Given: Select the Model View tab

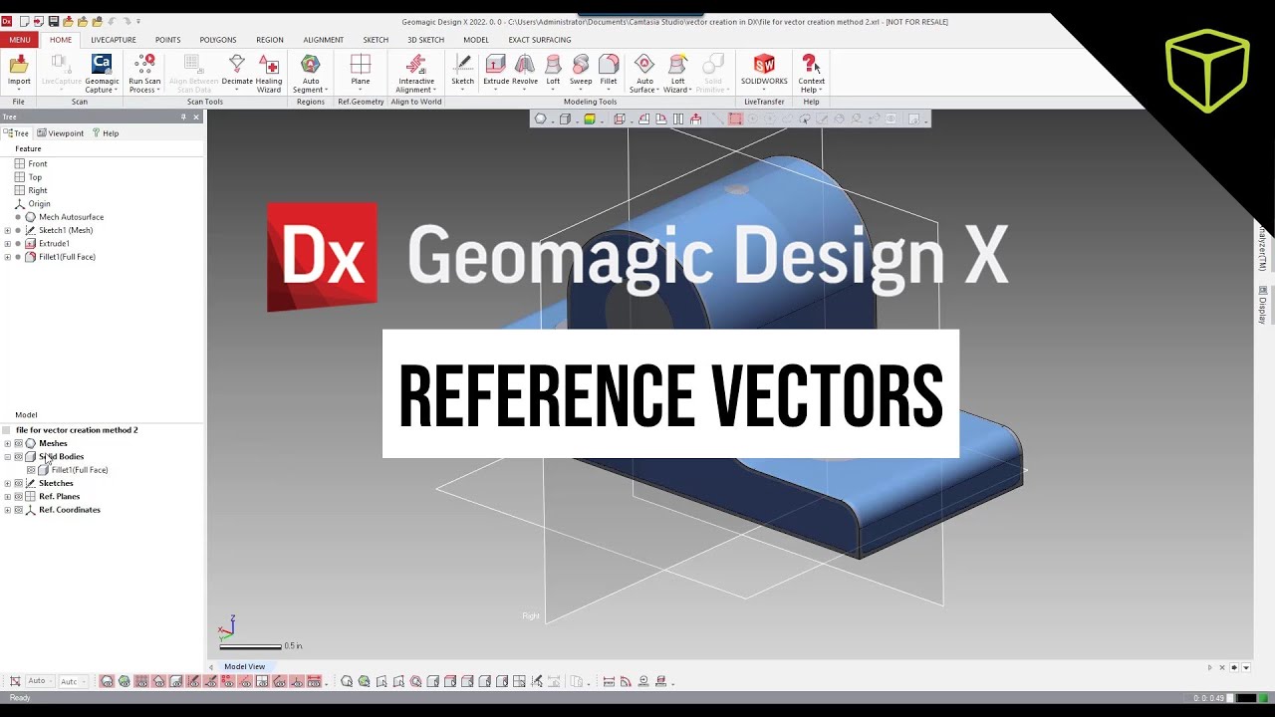Looking at the screenshot, I should (x=244, y=666).
